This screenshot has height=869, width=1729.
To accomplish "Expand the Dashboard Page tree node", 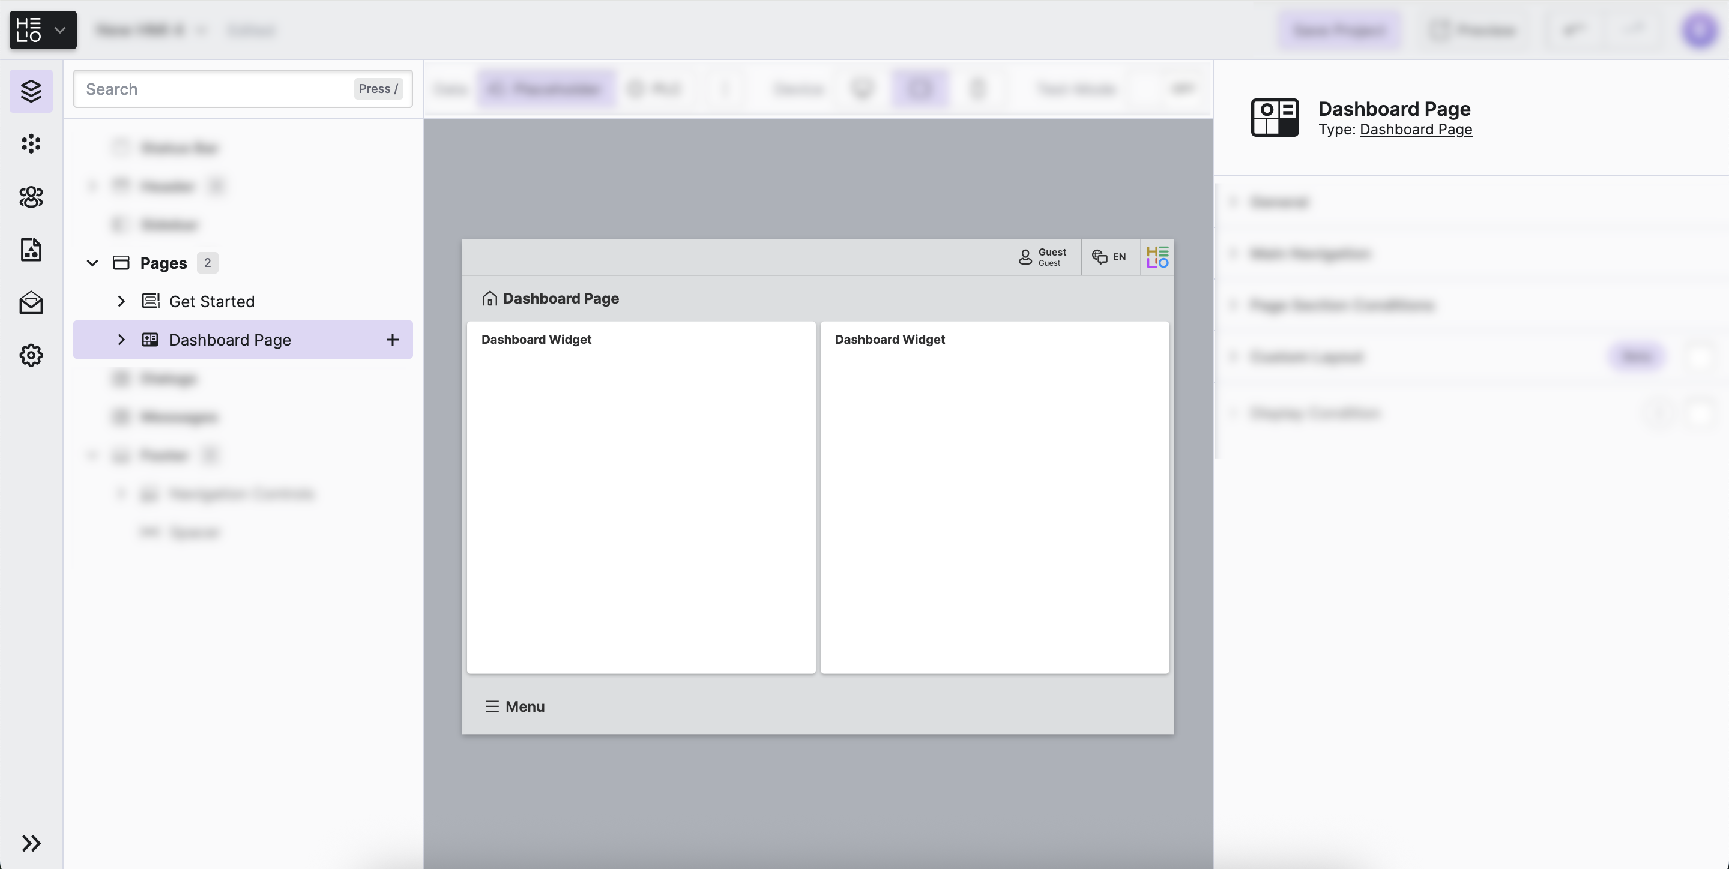I will (121, 340).
